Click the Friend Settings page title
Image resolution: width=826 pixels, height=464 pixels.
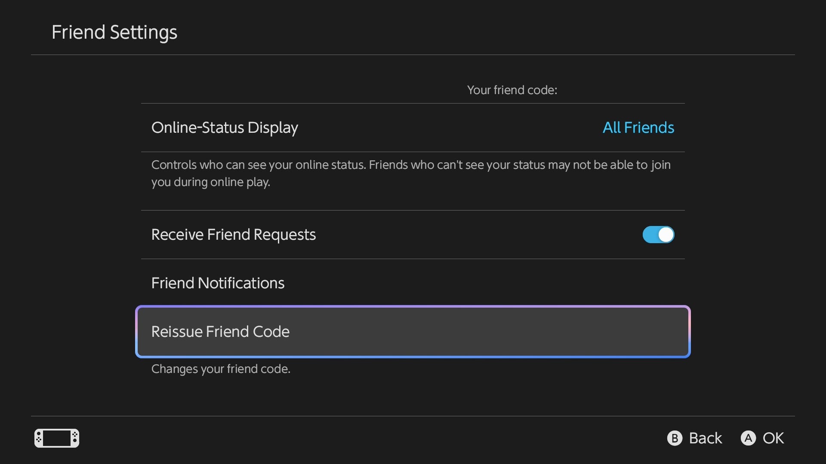pyautogui.click(x=114, y=32)
